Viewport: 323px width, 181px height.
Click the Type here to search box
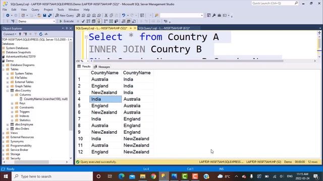52,176
